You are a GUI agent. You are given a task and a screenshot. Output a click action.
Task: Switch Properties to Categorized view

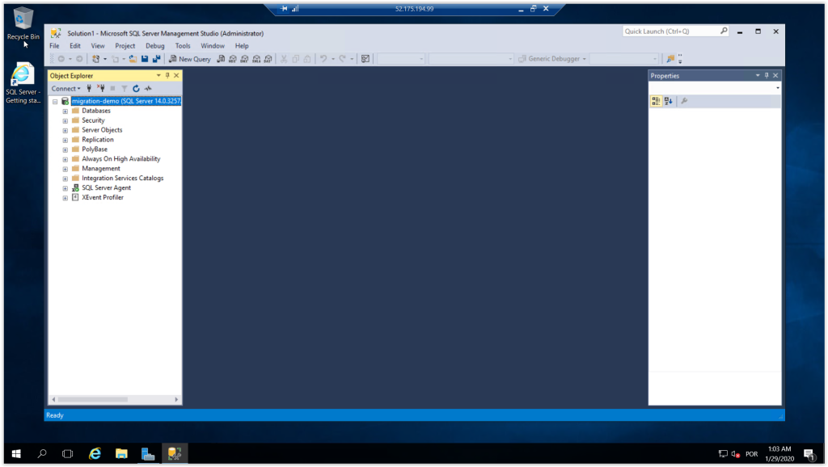(656, 101)
